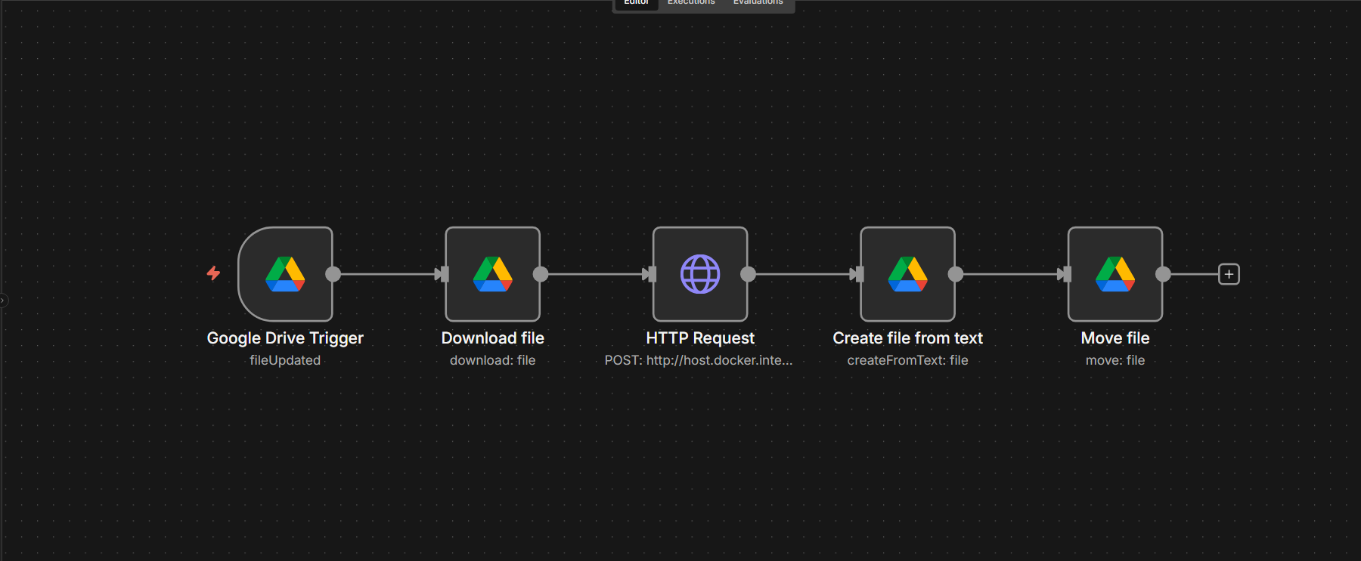The height and width of the screenshot is (561, 1361).
Task: Select the Download file node
Action: coord(492,274)
